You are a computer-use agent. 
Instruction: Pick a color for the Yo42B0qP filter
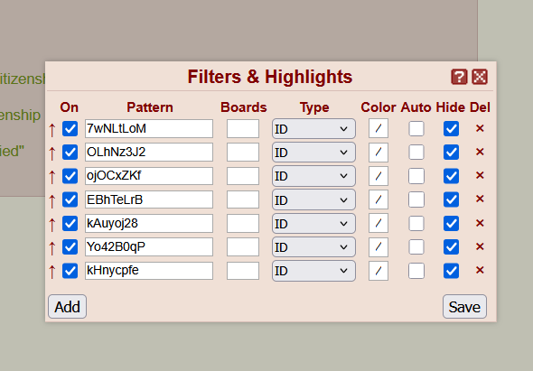[379, 247]
